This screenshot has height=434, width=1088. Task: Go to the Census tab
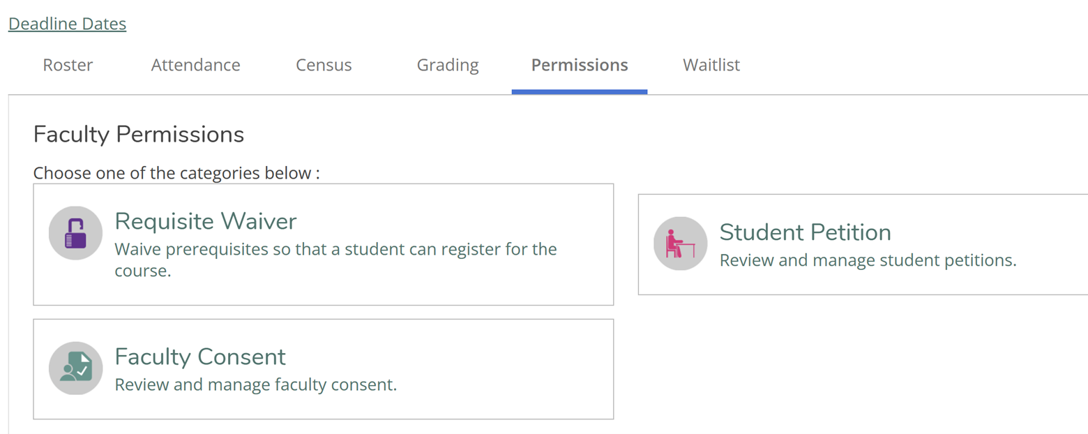pyautogui.click(x=324, y=66)
